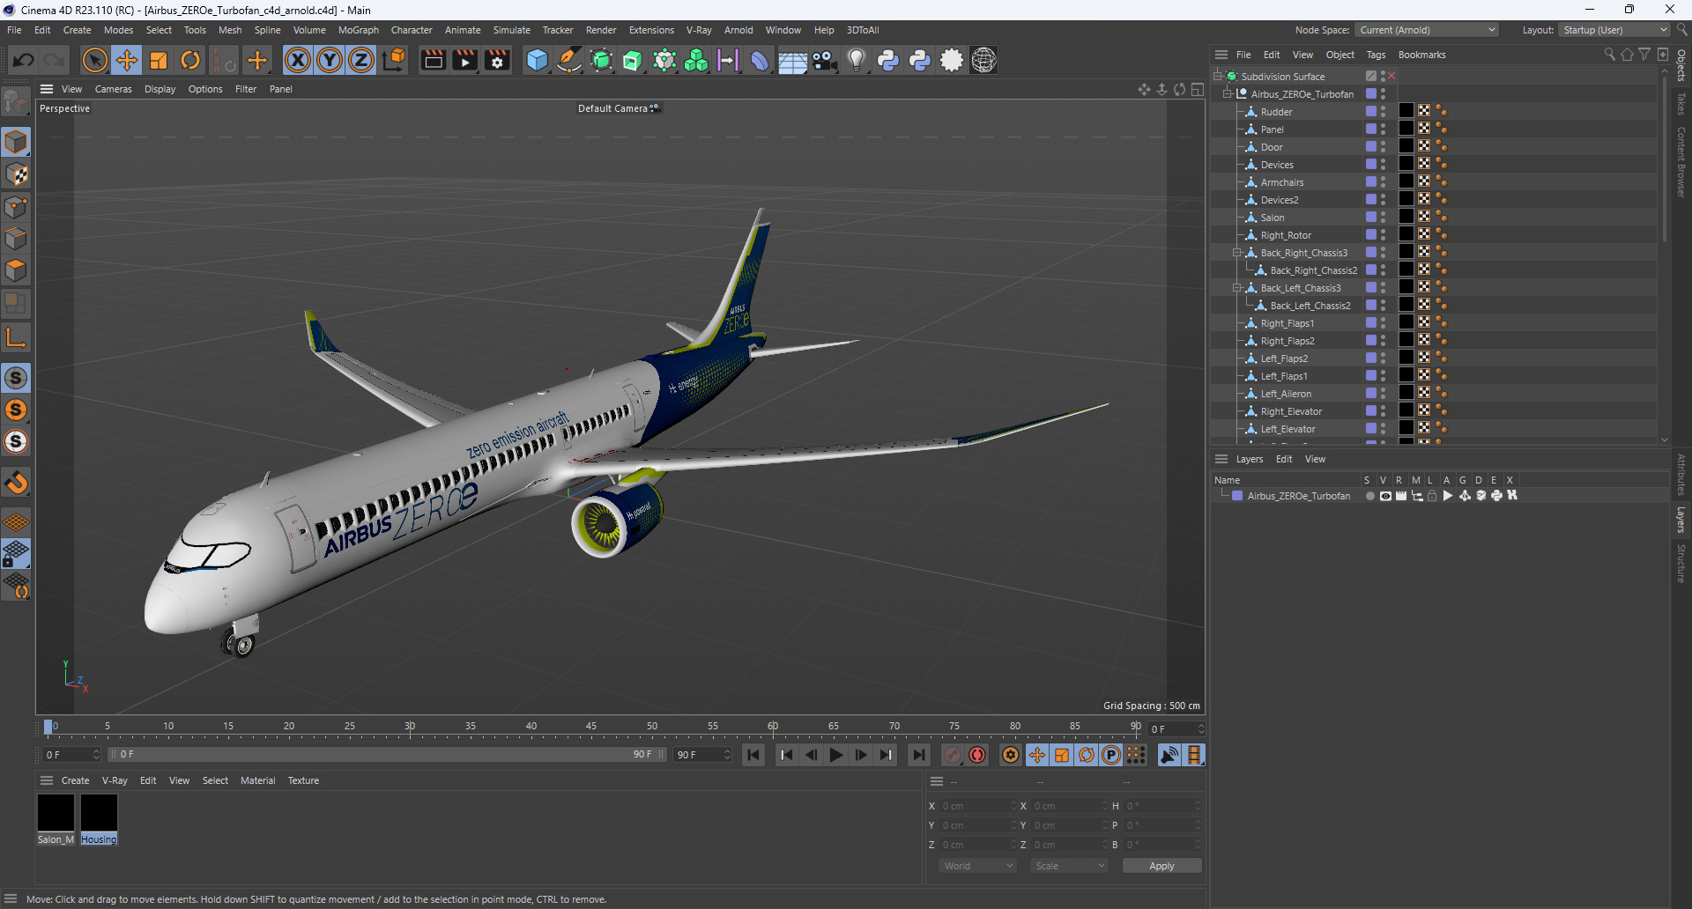Click the white gear icon in toolbar
This screenshot has width=1692, height=909.
tap(952, 60)
